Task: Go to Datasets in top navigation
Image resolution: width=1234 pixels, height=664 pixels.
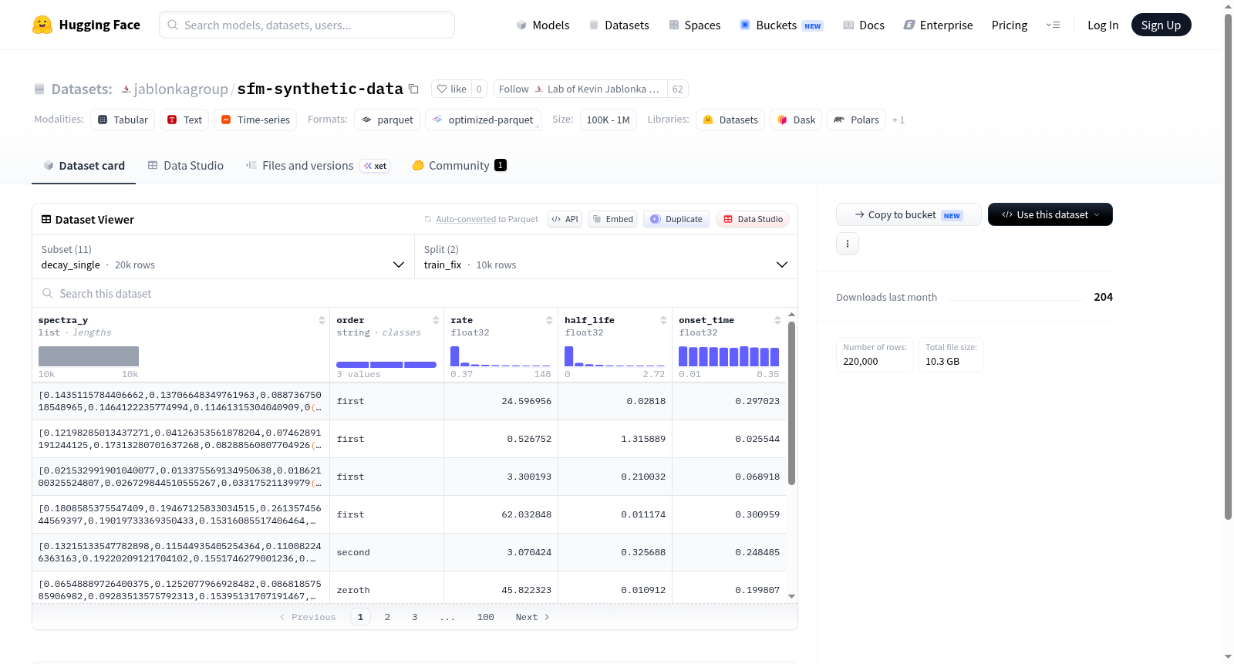Action: click(x=619, y=25)
